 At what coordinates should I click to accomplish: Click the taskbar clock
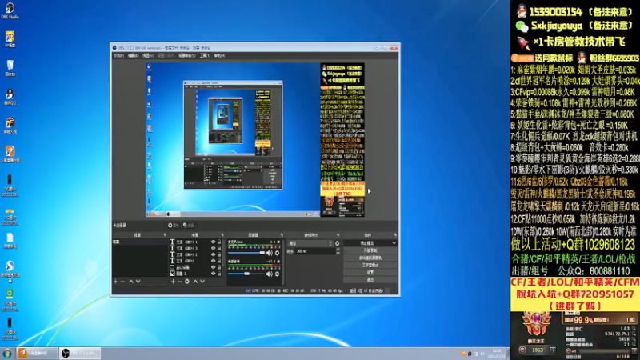tap(497, 354)
